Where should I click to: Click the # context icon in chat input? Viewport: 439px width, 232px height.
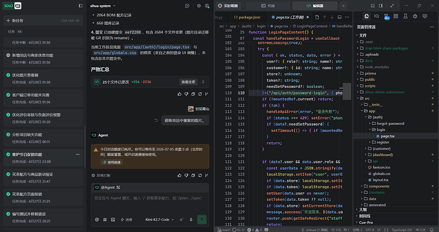tap(105, 220)
